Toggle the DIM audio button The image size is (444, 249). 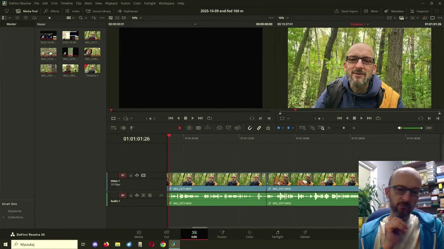click(x=429, y=128)
